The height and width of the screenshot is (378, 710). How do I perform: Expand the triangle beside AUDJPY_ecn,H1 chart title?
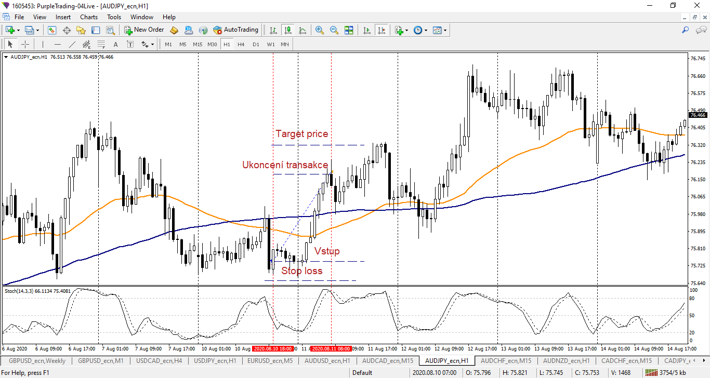[x=6, y=57]
